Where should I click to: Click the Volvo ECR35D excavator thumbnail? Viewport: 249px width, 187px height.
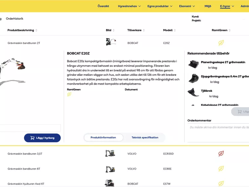110,153
